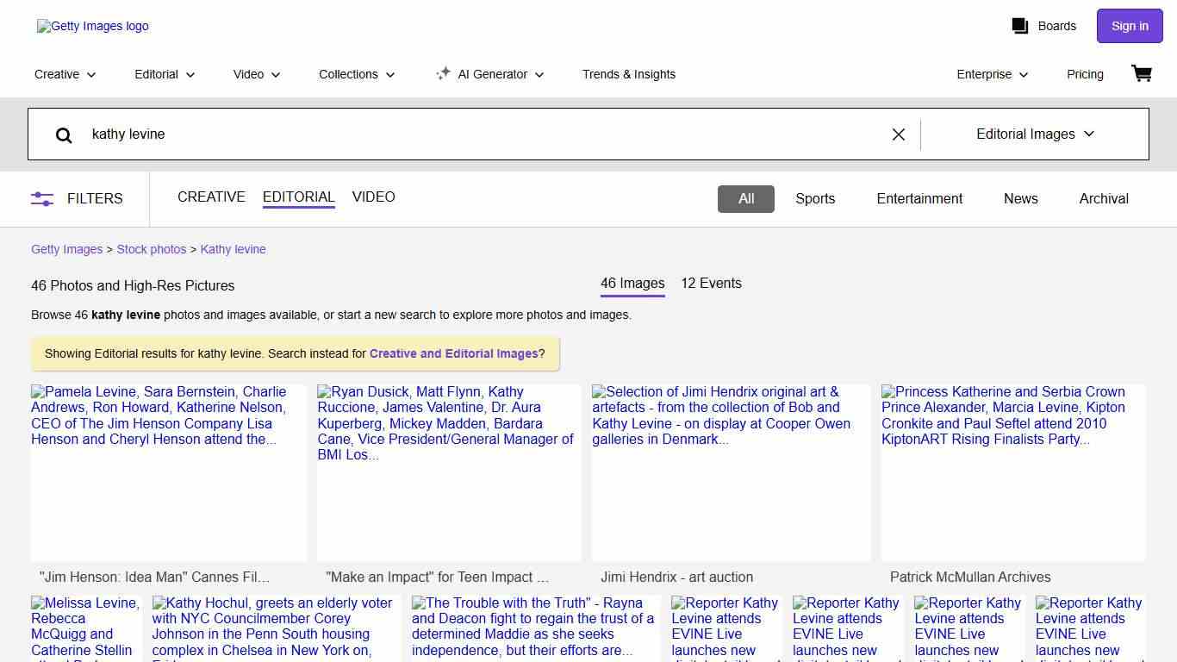Select the Sports category filter
Screen dimensions: 1177x662
814,198
